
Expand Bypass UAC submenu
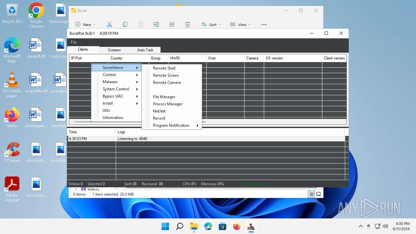[x=116, y=96]
